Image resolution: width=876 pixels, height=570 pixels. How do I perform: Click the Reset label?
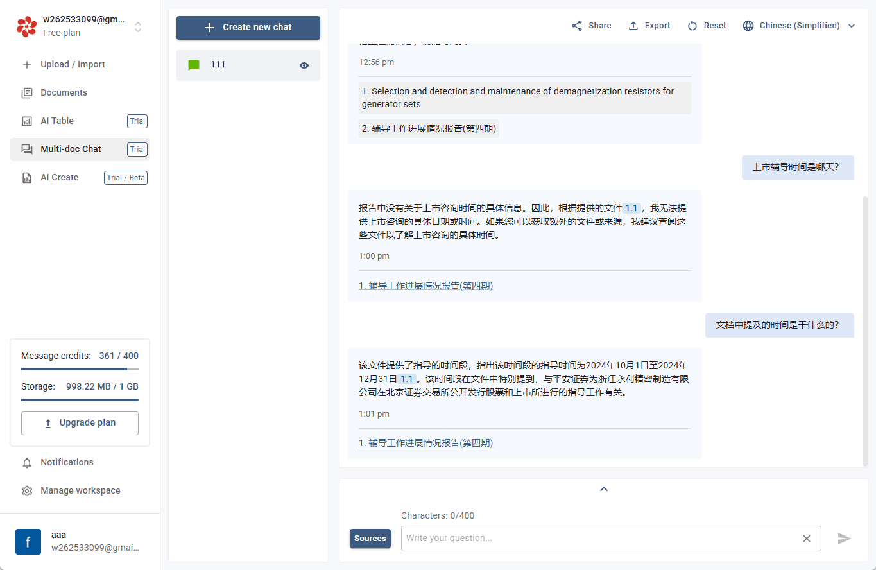pos(715,26)
